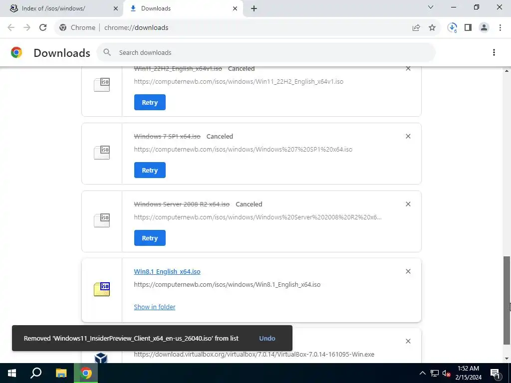The height and width of the screenshot is (383, 511).
Task: Retry the Windows 7 SP1 x64.iso download
Action: pyautogui.click(x=150, y=170)
